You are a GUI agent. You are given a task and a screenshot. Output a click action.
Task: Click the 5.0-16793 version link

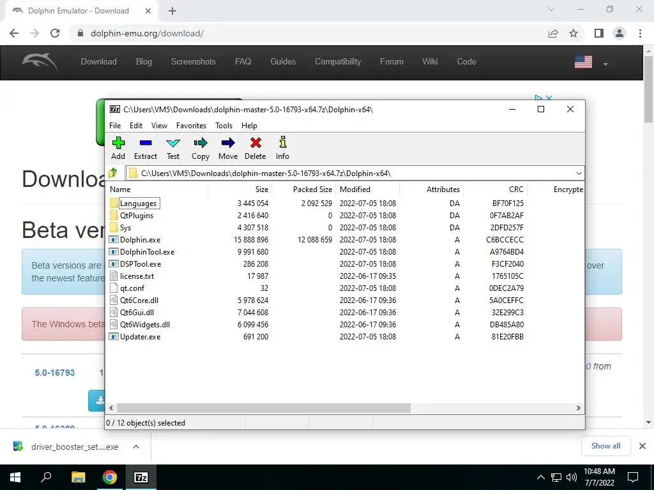55,373
